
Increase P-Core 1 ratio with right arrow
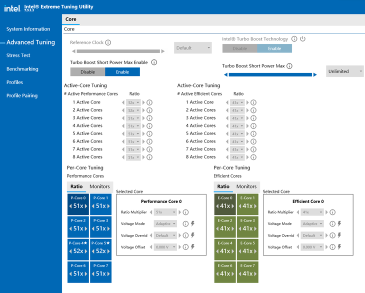click(x=108, y=206)
